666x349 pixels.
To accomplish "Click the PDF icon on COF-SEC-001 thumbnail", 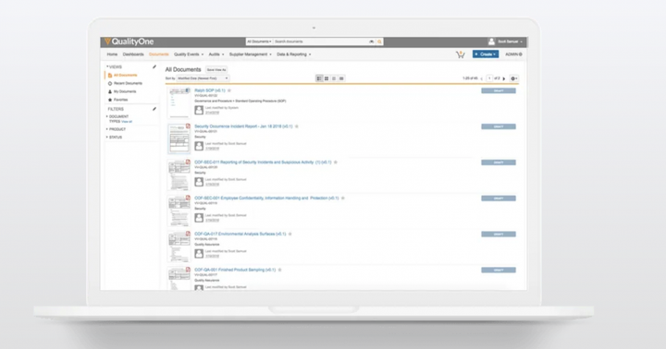I will (188, 198).
